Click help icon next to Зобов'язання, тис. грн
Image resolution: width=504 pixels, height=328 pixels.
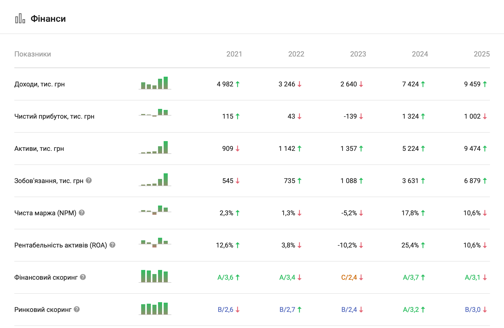(89, 180)
